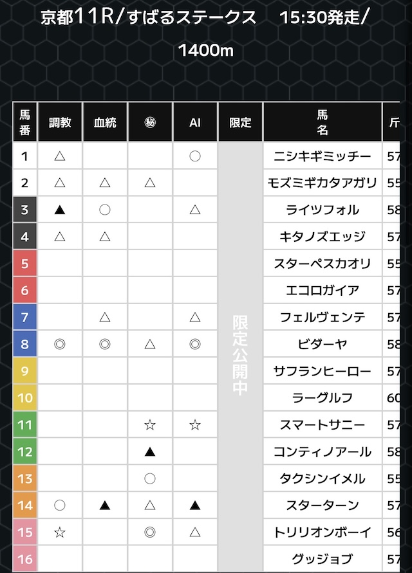Click the black triangle in スターターン's 血統 cell
Image resolution: width=412 pixels, height=573 pixels.
tap(105, 505)
